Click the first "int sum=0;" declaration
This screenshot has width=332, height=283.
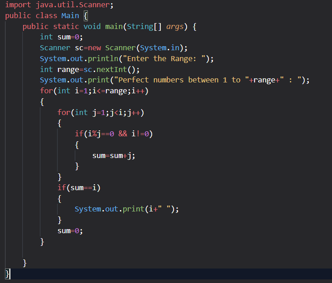62,37
